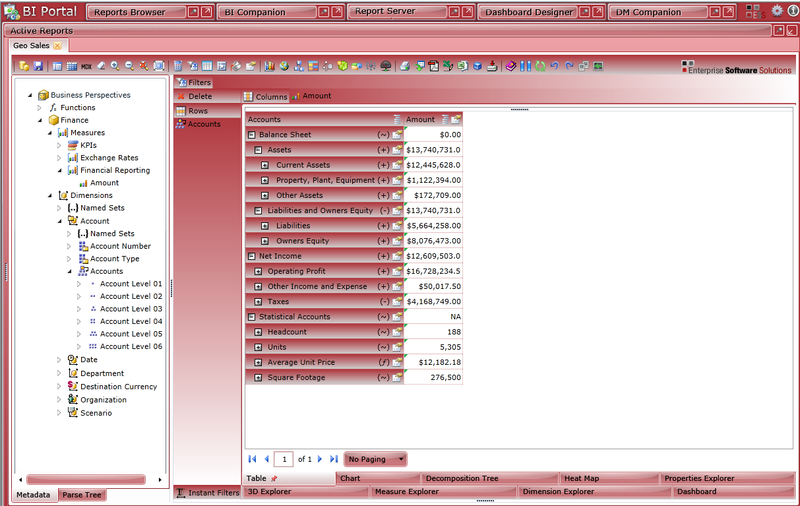Viewport: 800px width, 506px height.
Task: Click the page number input field
Action: [284, 459]
